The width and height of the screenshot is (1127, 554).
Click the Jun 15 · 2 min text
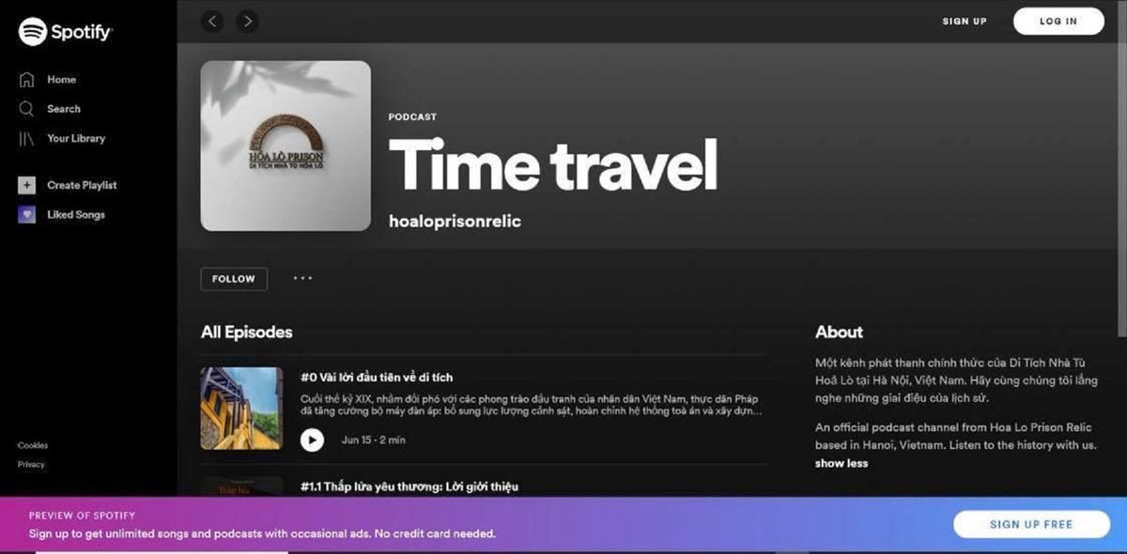tap(374, 439)
